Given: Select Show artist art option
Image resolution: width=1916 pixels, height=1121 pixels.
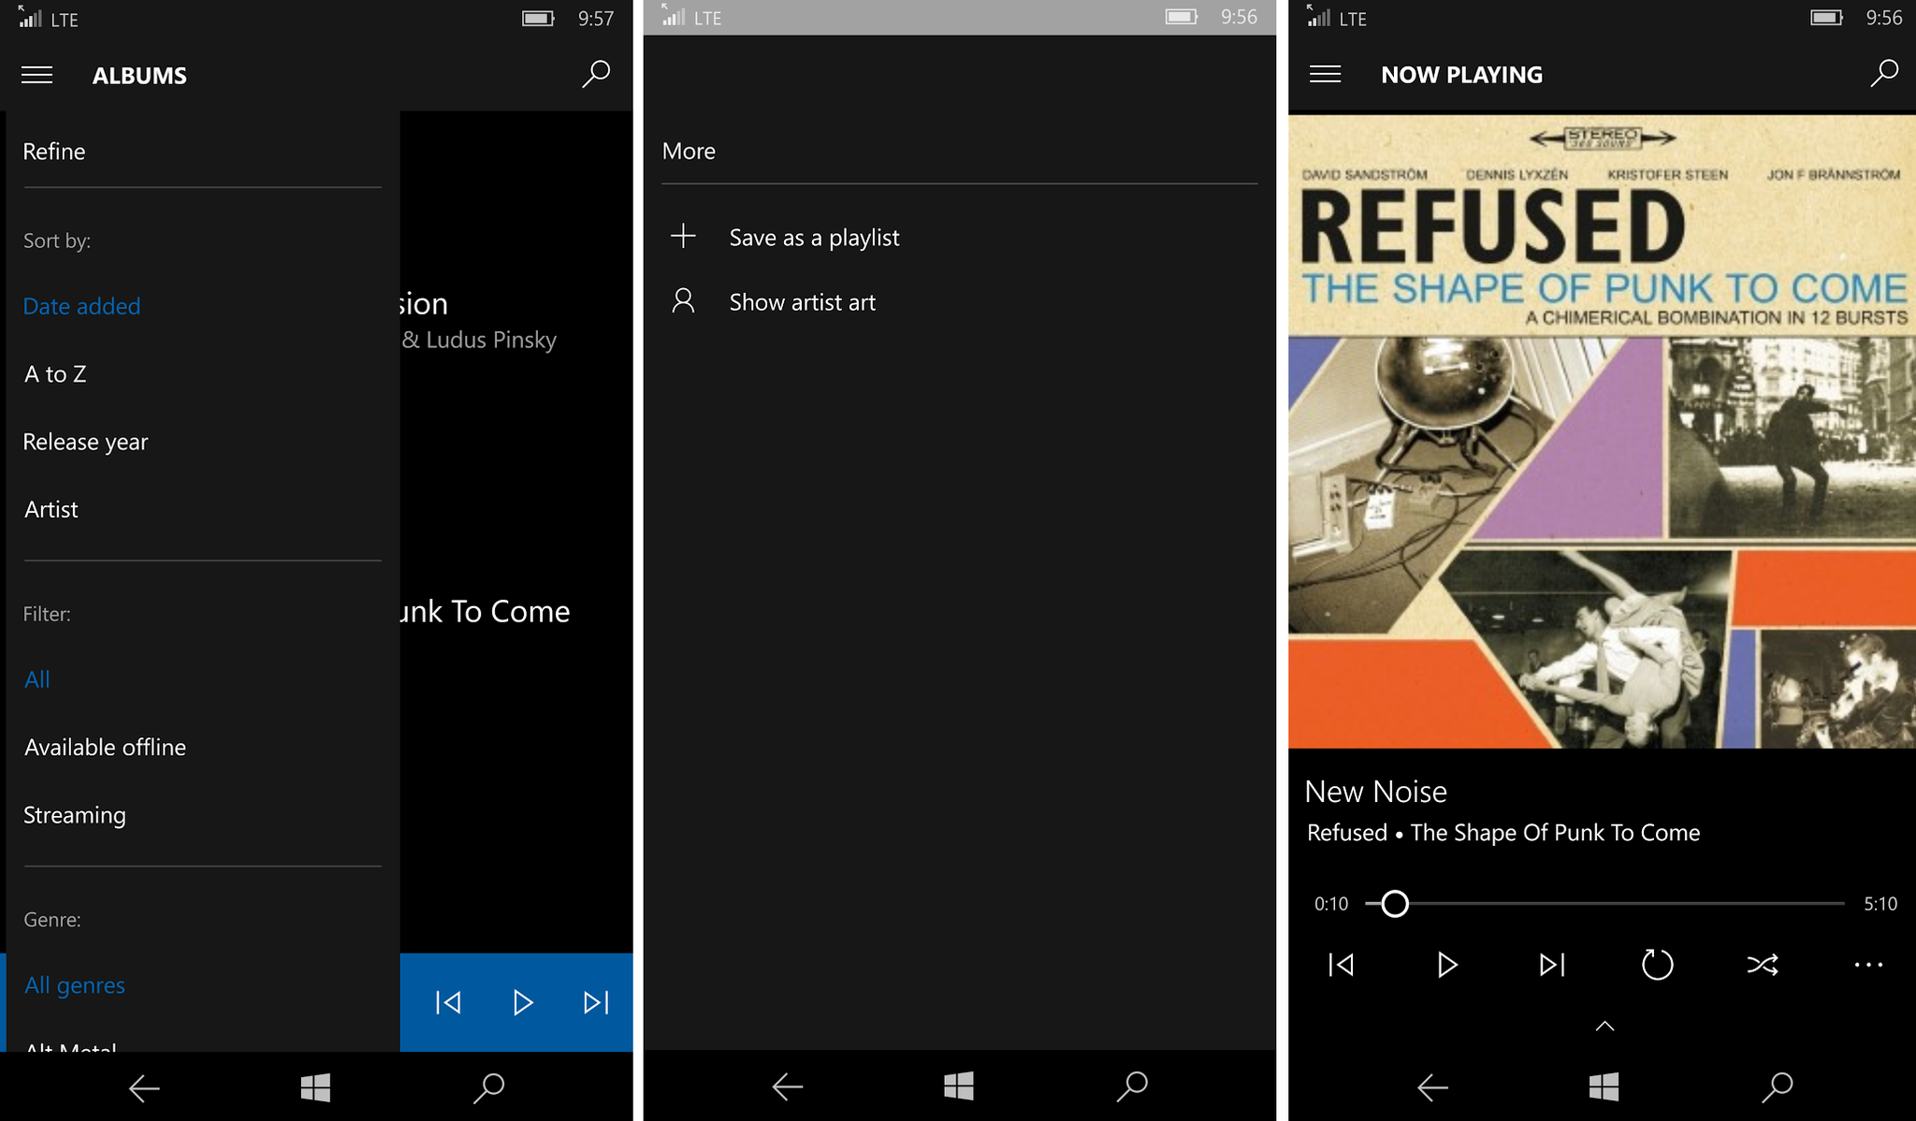Looking at the screenshot, I should point(802,302).
